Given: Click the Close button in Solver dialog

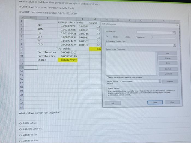Looking at the screenshot, I should click(x=172, y=102).
